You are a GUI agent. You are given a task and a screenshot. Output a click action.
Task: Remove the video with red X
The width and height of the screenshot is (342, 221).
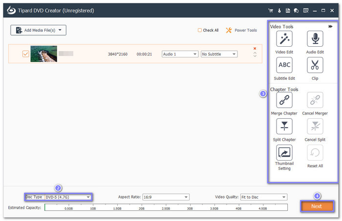255,49
